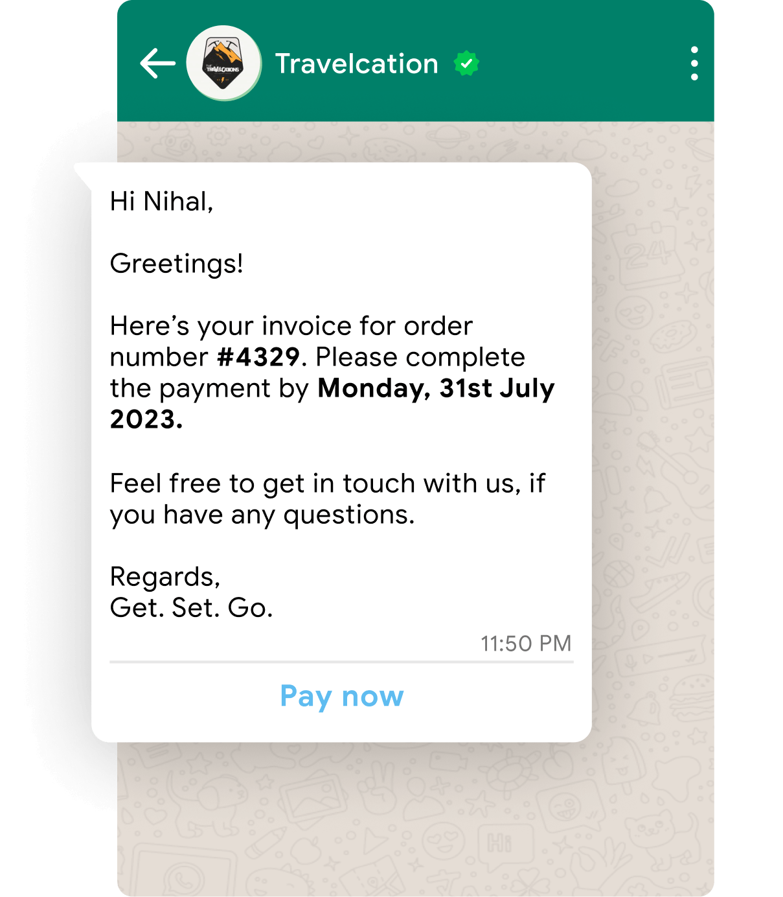Click the pointed tail of the message bubble
The image size is (783, 897).
coord(84,175)
